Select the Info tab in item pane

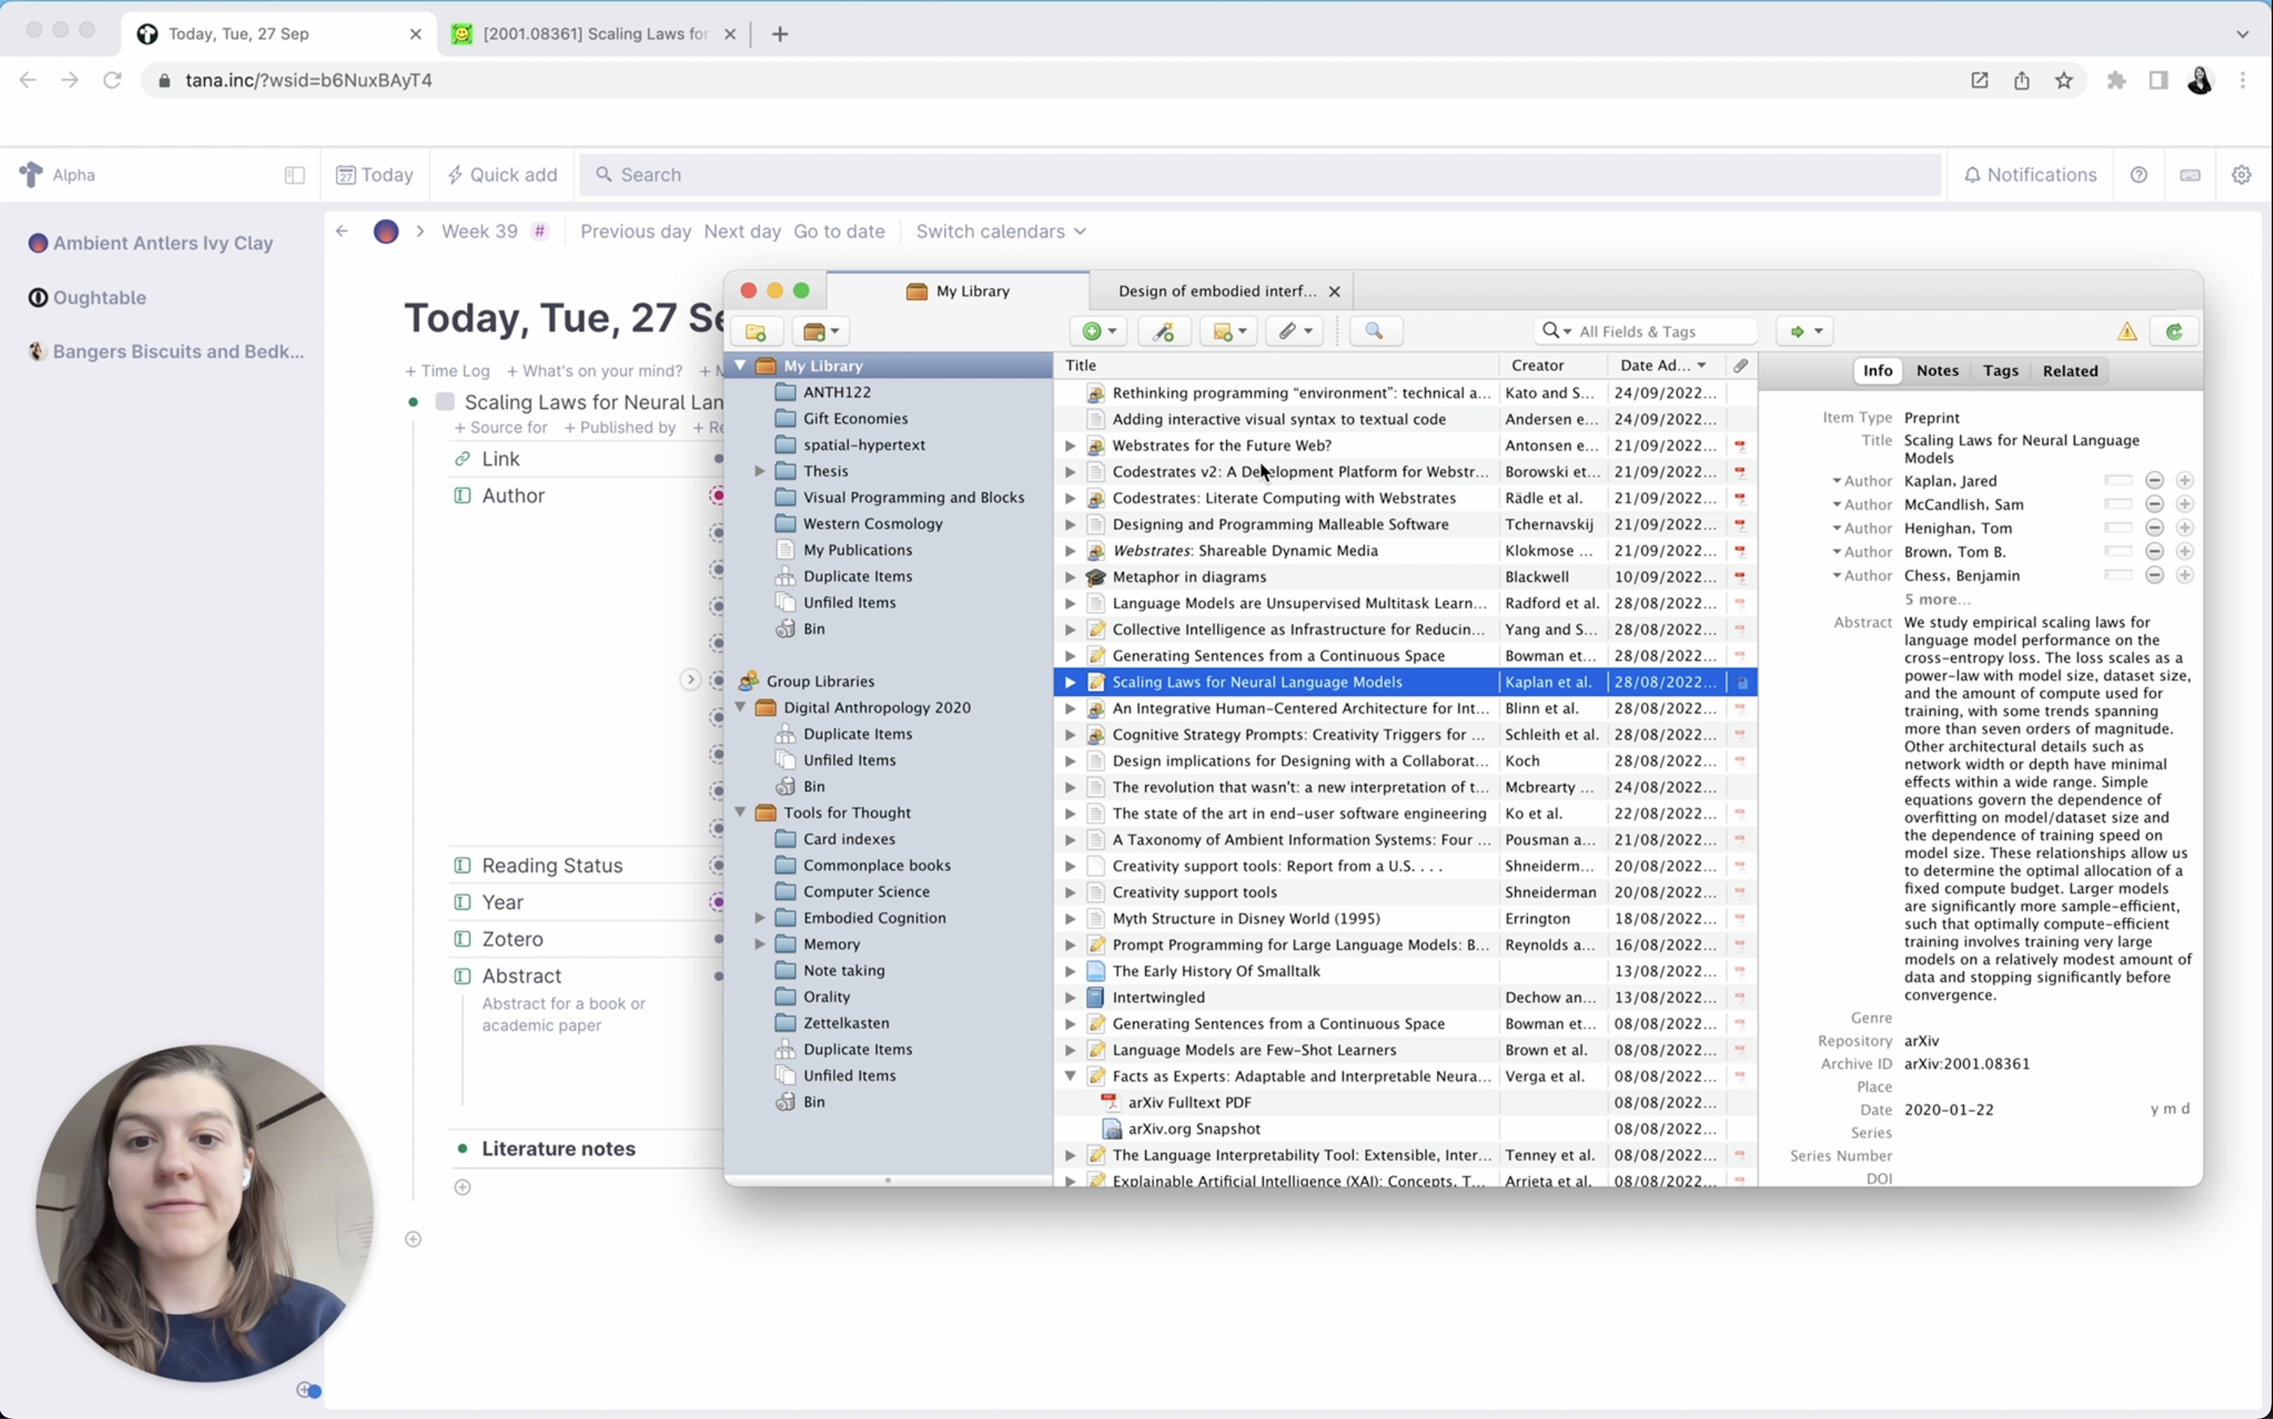pyautogui.click(x=1877, y=371)
